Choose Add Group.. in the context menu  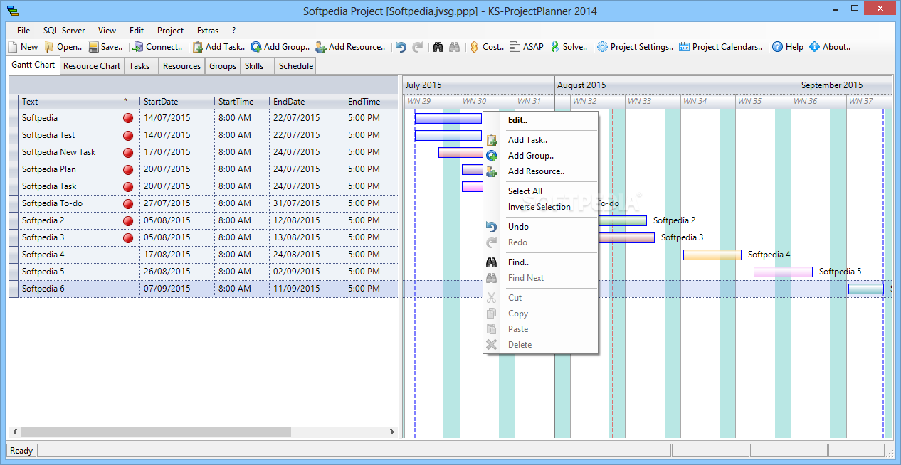point(541,156)
